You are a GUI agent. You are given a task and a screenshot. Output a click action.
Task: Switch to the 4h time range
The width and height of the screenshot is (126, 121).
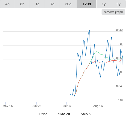7,4
